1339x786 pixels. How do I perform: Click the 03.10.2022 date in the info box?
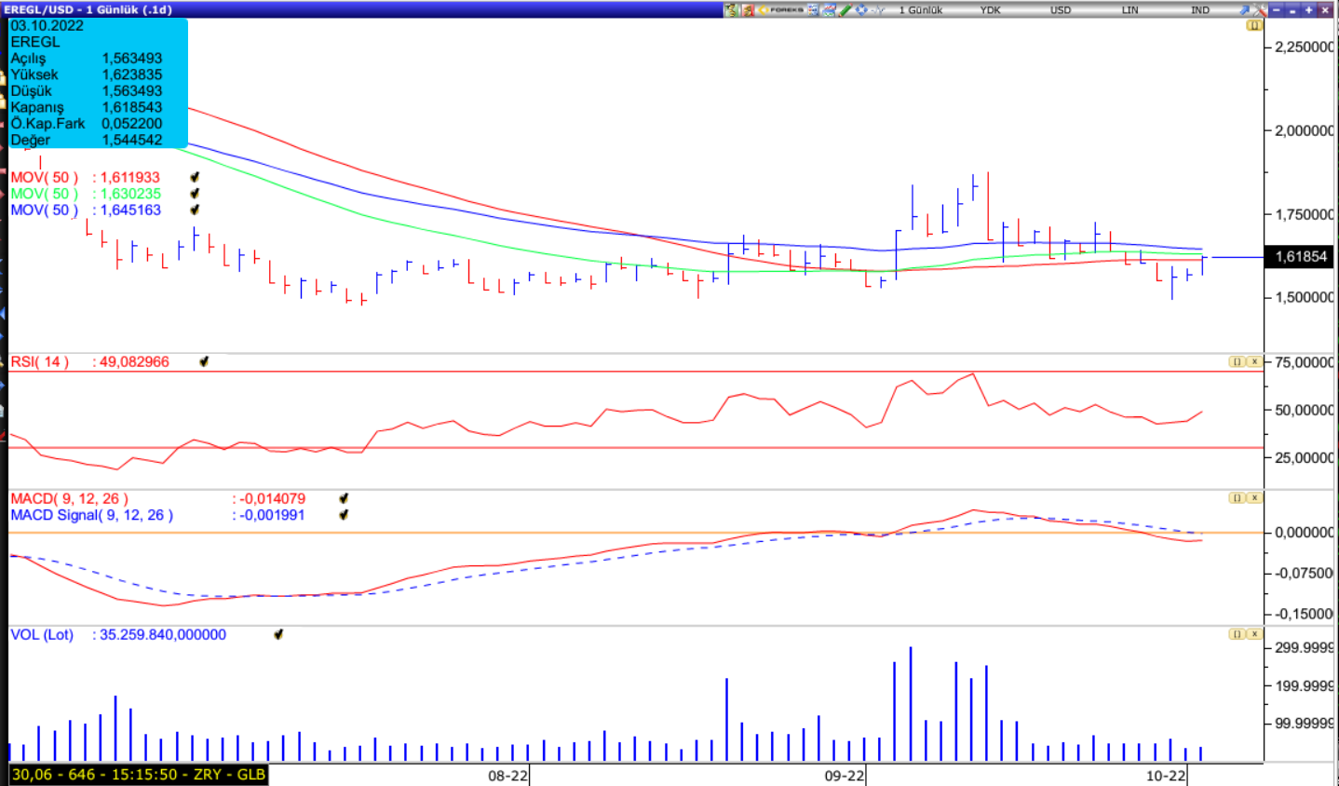[x=47, y=26]
